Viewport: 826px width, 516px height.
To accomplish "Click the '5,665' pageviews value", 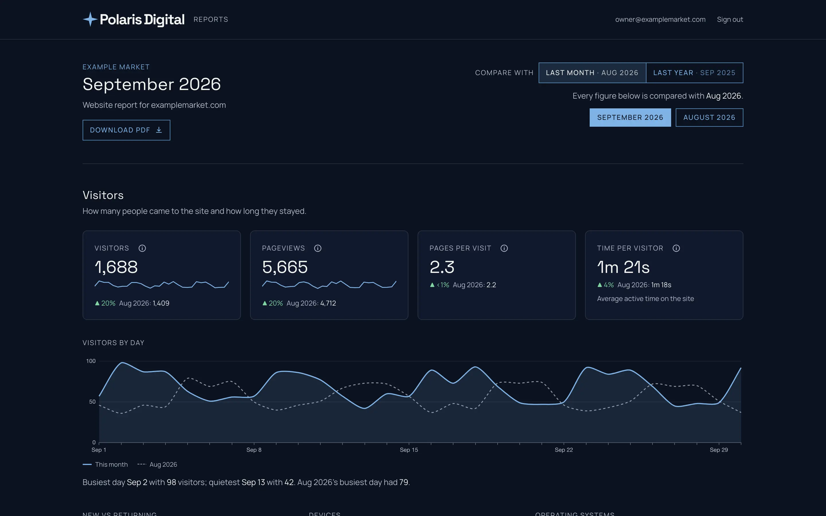I will pos(285,267).
